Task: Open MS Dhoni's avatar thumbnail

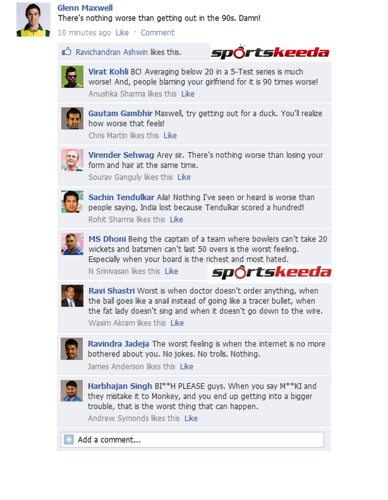Action: pyautogui.click(x=72, y=244)
